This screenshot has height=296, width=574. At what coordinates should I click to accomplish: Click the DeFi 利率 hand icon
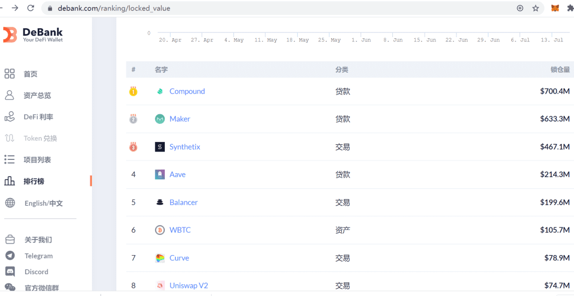[10, 117]
